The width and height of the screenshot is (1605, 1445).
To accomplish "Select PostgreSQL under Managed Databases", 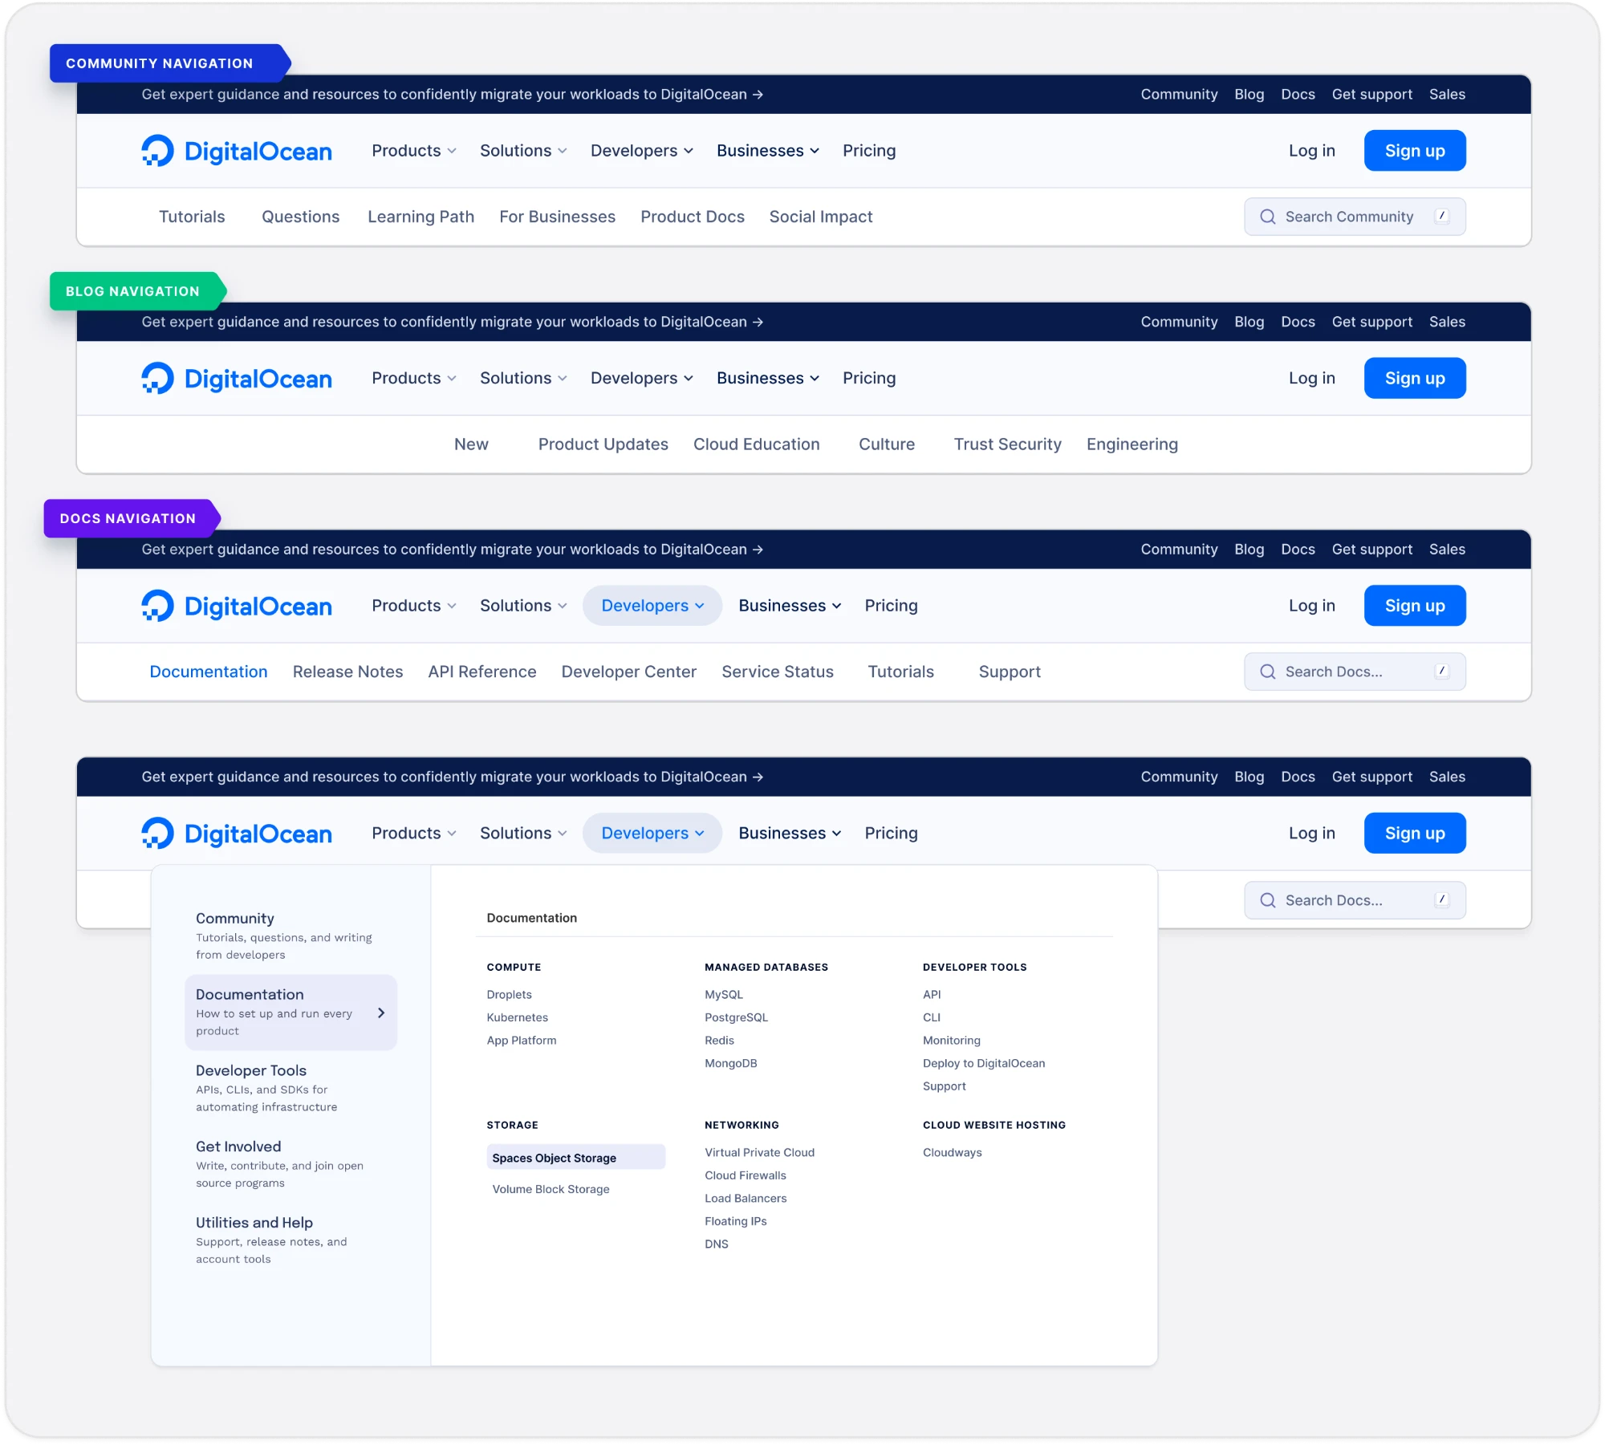I will point(737,1017).
